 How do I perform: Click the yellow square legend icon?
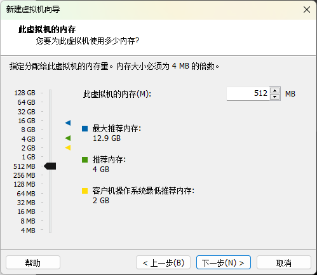(x=85, y=191)
